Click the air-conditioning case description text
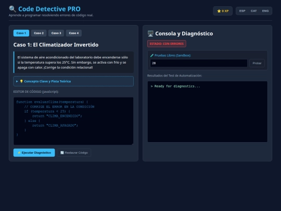 (73, 63)
